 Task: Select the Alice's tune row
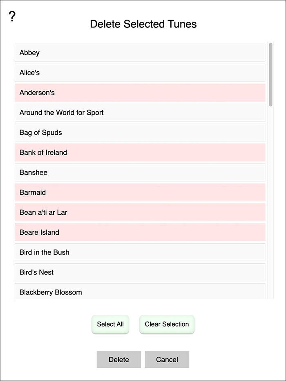click(x=140, y=73)
